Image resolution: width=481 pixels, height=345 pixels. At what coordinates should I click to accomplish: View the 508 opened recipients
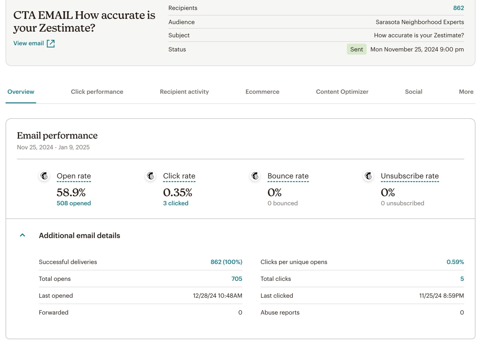(x=74, y=203)
